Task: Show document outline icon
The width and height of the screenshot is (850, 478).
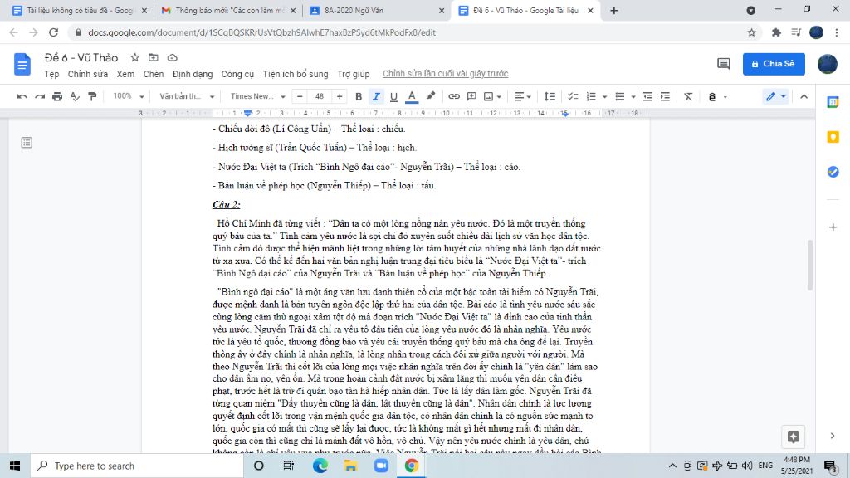Action: click(27, 143)
